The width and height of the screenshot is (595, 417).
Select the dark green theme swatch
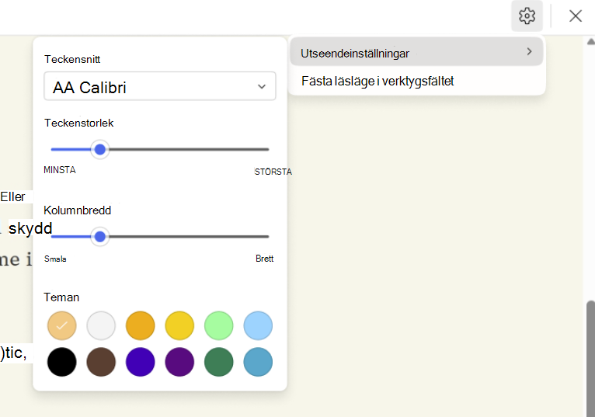pyautogui.click(x=218, y=362)
